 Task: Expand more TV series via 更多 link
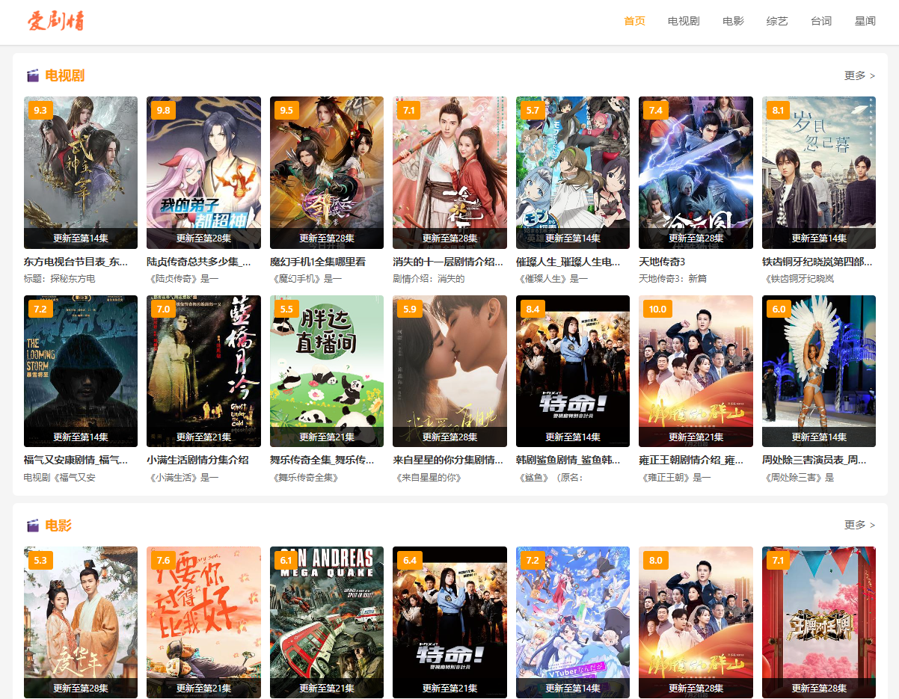[859, 76]
